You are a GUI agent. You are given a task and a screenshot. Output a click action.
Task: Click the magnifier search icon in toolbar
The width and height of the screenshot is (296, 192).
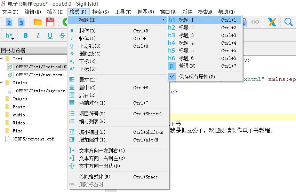click(288, 22)
